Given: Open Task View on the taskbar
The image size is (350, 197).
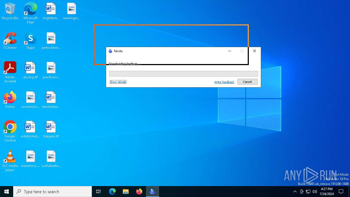Looking at the screenshot, I should click(98, 192).
